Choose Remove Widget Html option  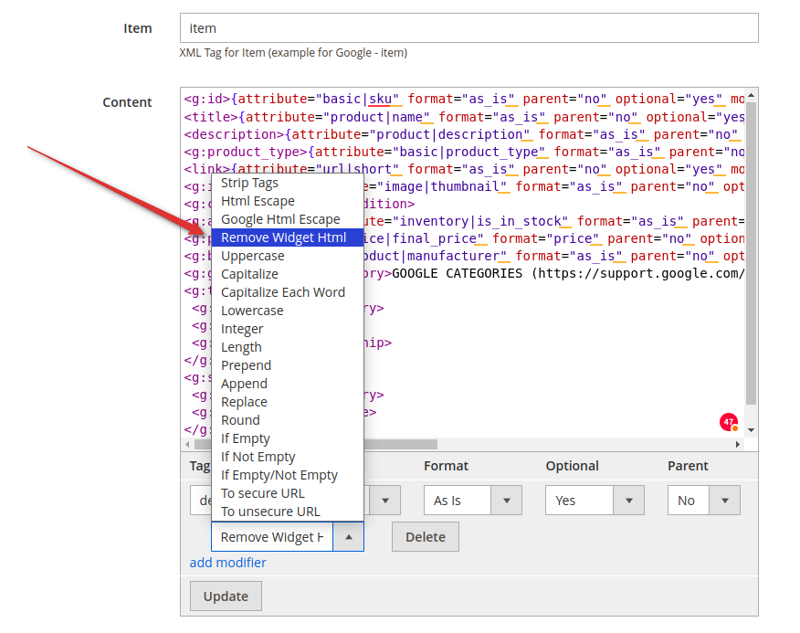288,237
